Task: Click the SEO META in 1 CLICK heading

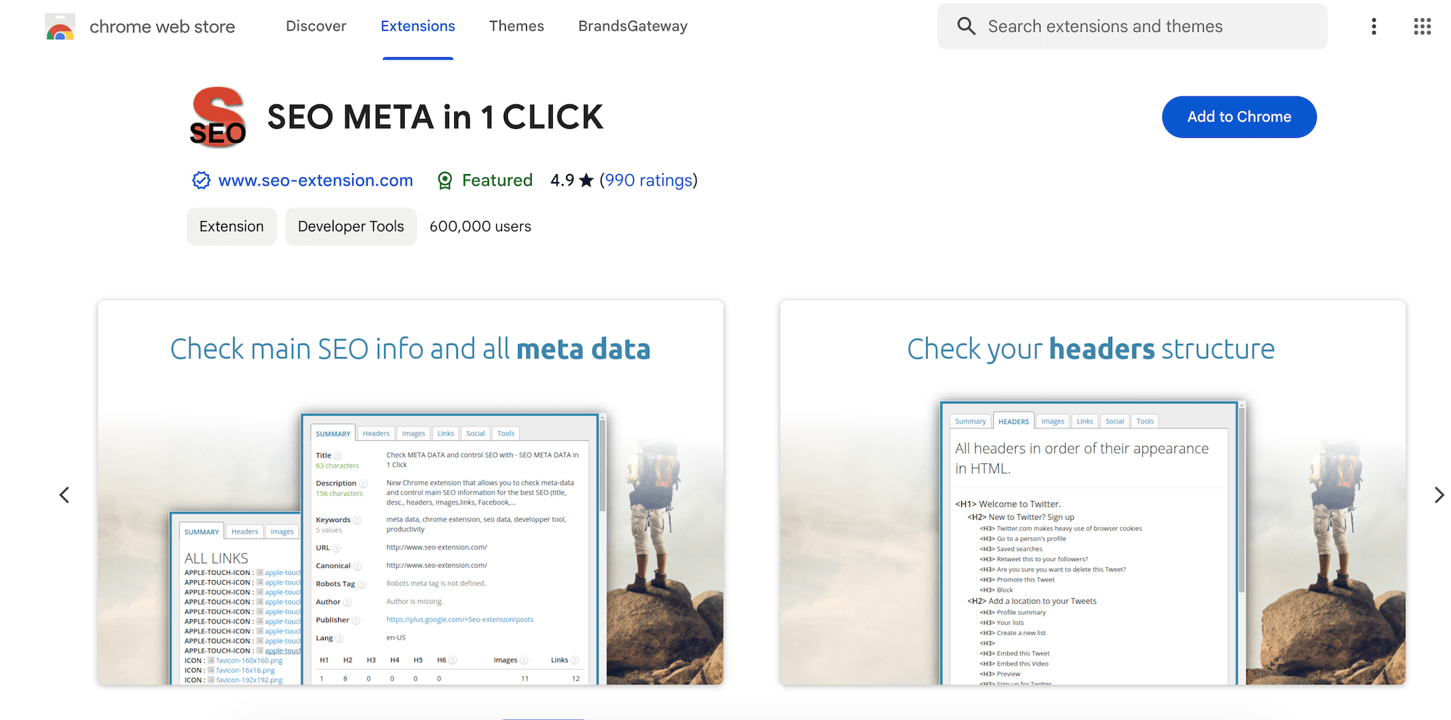Action: point(435,117)
